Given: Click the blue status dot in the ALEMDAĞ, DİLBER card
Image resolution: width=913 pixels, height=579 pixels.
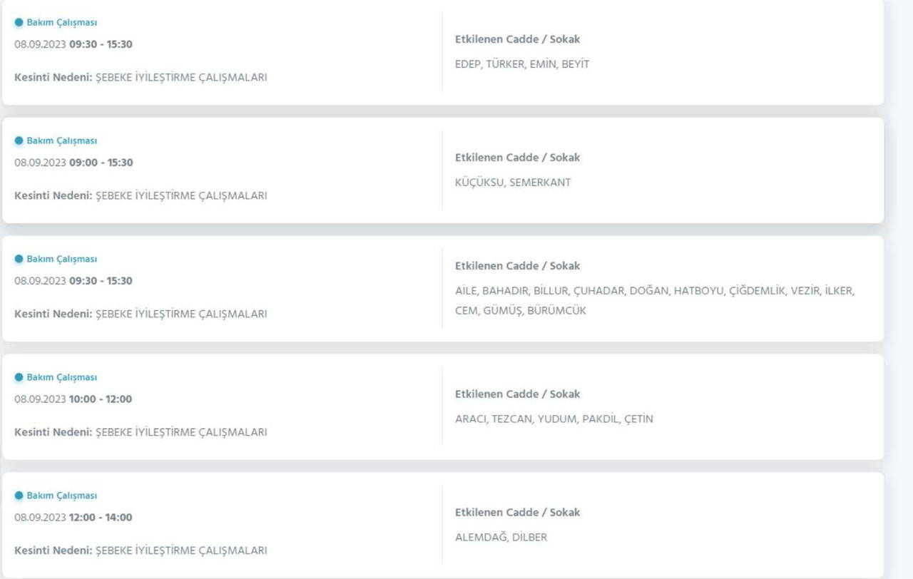Looking at the screenshot, I should pyautogui.click(x=19, y=496).
